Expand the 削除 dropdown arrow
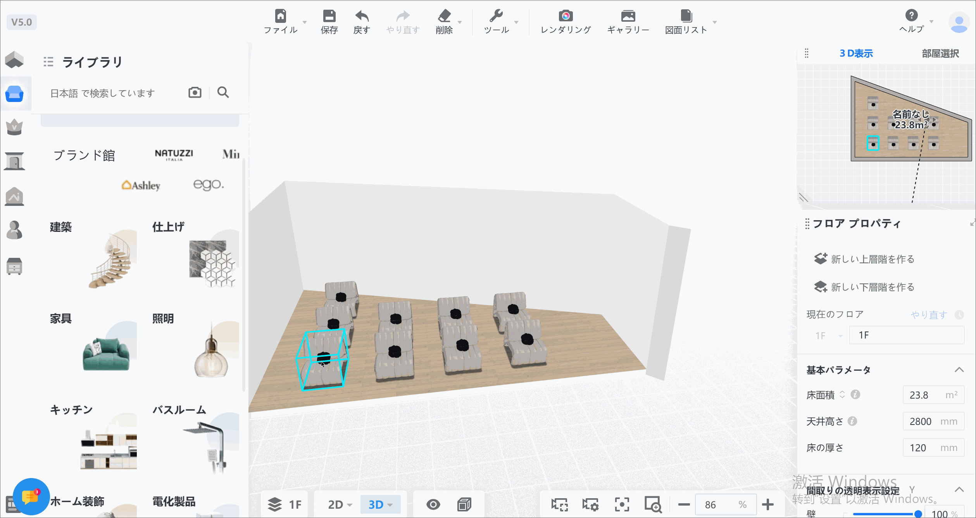Screen dimensions: 976x518 [x=460, y=22]
